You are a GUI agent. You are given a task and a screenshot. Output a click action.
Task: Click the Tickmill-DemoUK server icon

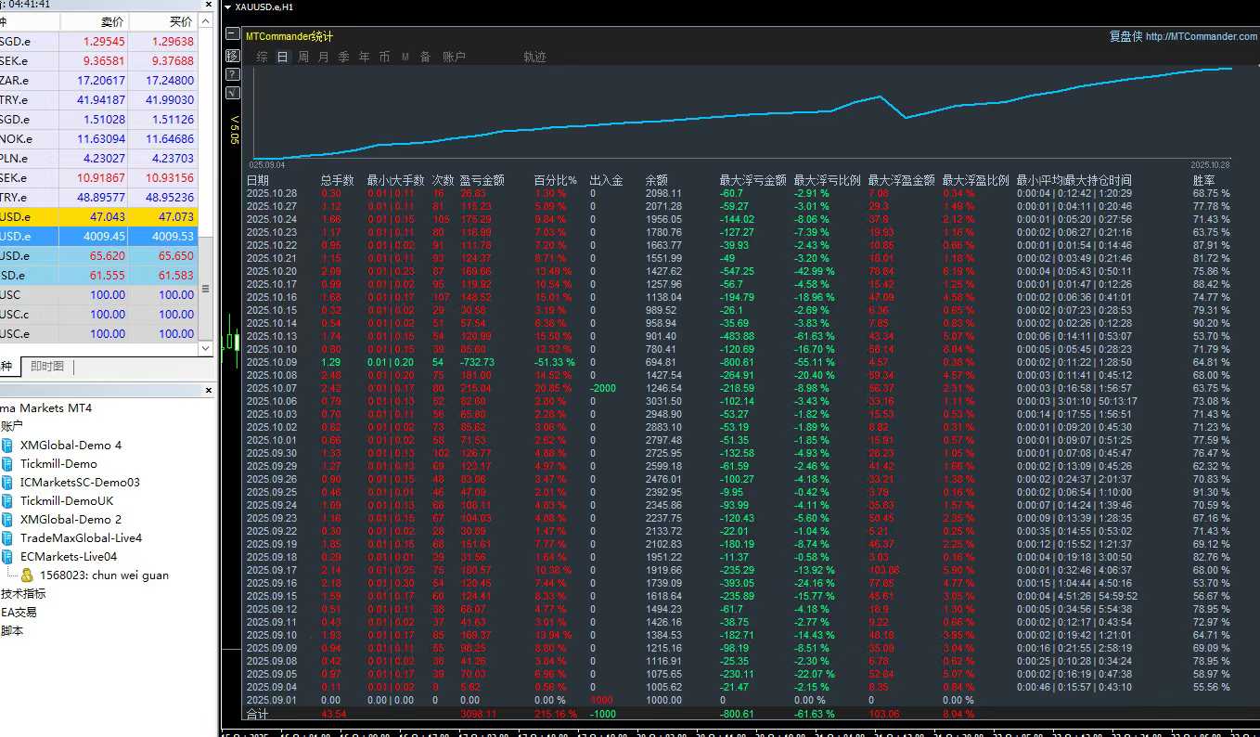coord(8,501)
